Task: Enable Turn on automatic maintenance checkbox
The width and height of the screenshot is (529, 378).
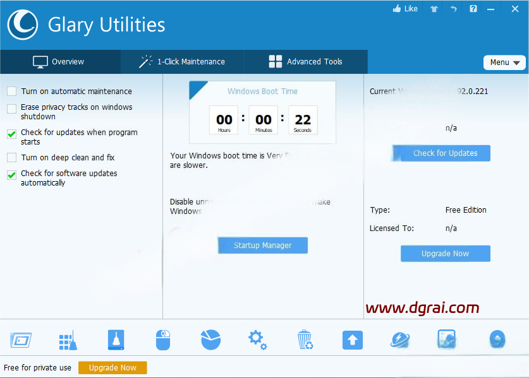Action: coord(12,92)
